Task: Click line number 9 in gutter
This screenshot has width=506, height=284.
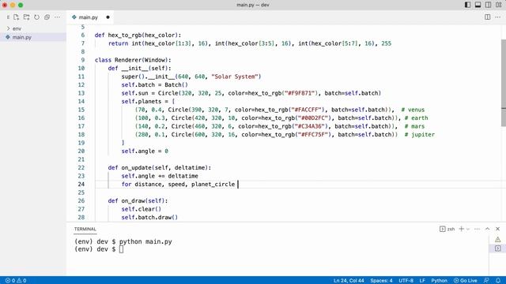Action: tap(83, 60)
